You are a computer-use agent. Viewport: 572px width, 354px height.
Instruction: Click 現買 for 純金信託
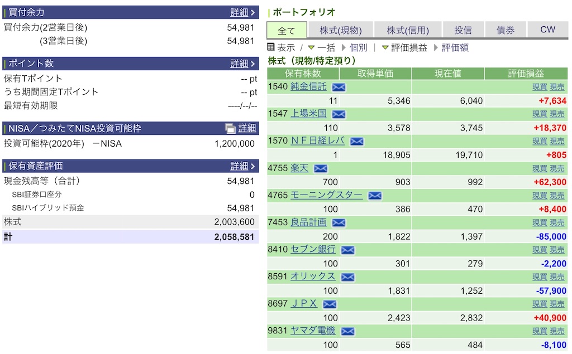540,87
